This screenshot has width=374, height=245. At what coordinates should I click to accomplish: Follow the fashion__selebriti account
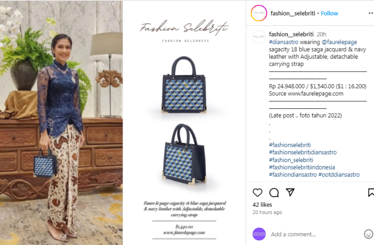pos(329,13)
